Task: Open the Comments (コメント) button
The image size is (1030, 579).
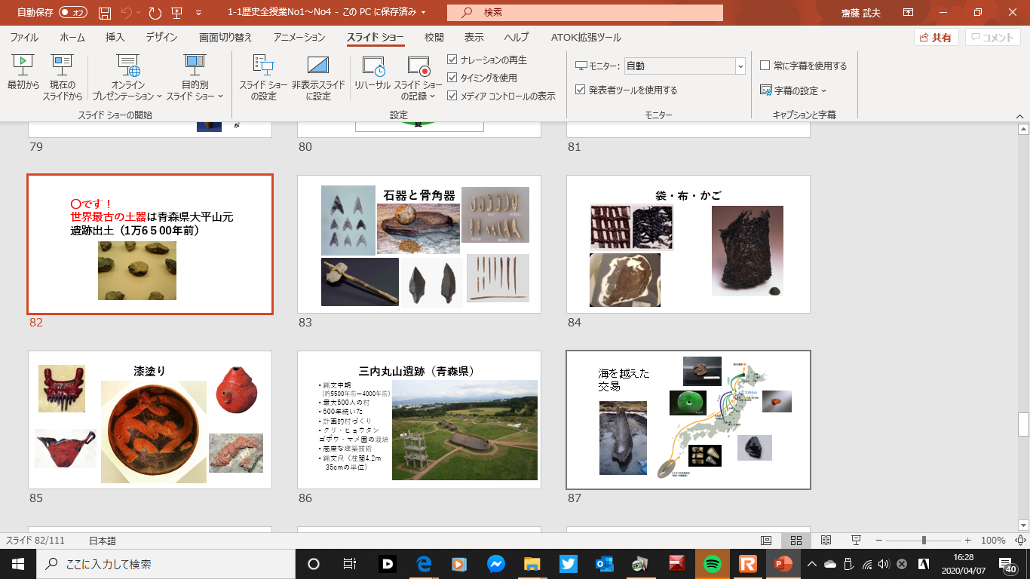Action: (x=993, y=38)
